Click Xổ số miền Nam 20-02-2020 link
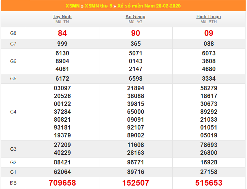 click(x=149, y=6)
